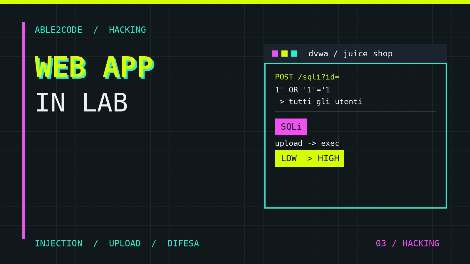Click the cyan square in the terminal title bar
The height and width of the screenshot is (264, 470).
point(294,53)
